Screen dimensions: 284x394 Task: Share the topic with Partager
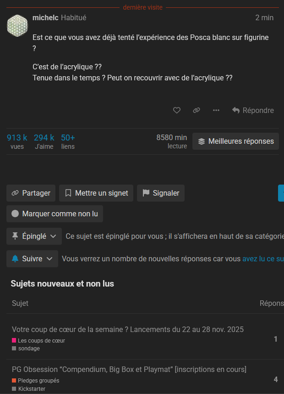(31, 193)
